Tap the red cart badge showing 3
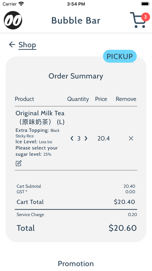The height and width of the screenshot is (271, 152). [145, 17]
